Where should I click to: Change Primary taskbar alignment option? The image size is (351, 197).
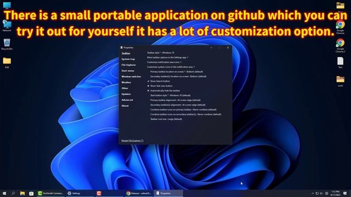(x=175, y=100)
